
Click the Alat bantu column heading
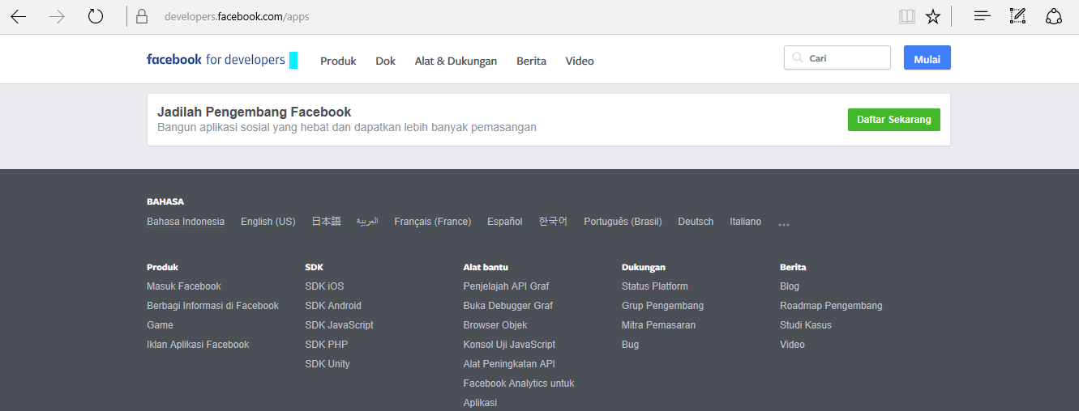[486, 267]
